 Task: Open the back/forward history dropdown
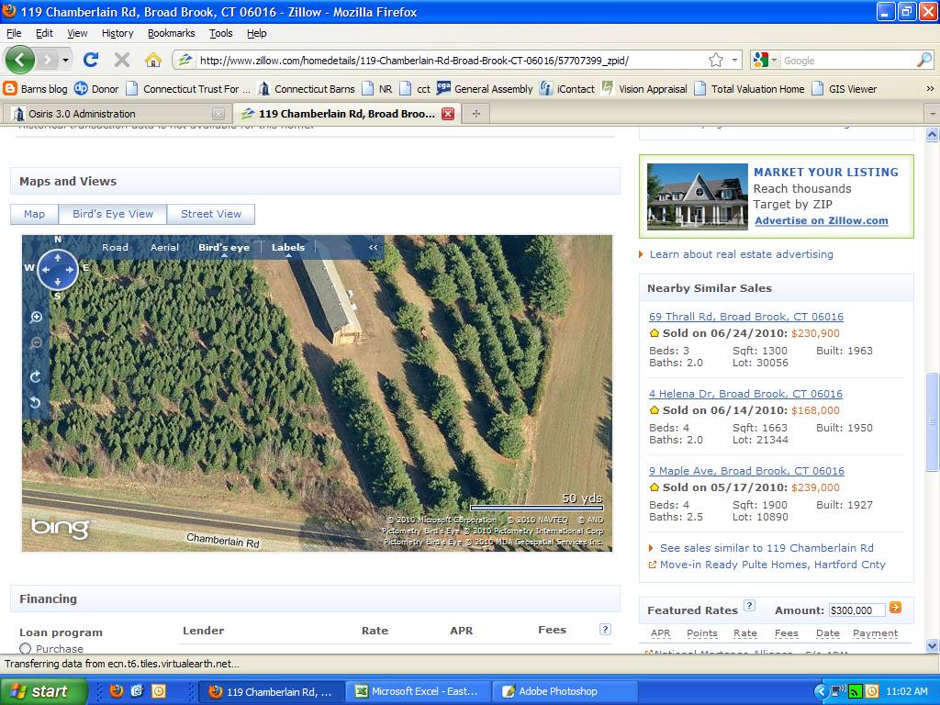65,60
